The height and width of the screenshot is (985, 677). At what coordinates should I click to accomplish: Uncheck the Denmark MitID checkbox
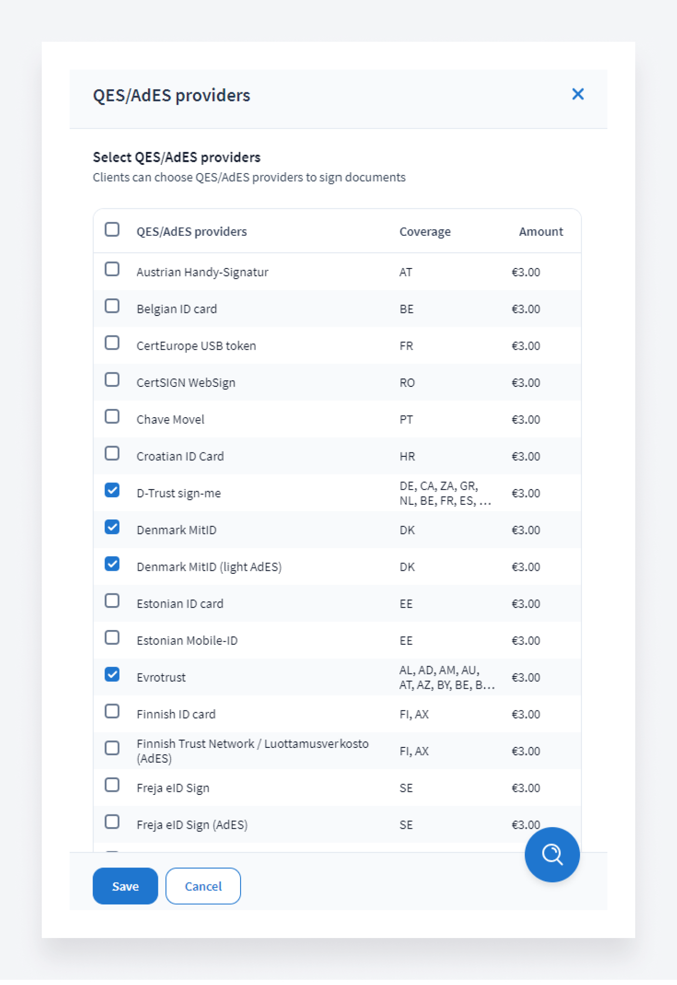tap(112, 527)
